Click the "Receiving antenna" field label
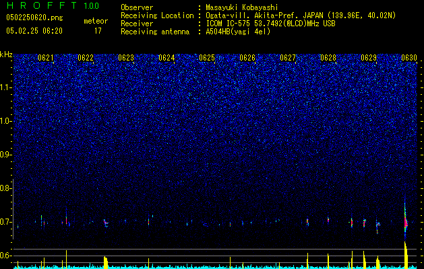The image size is (424, 269). pos(155,32)
